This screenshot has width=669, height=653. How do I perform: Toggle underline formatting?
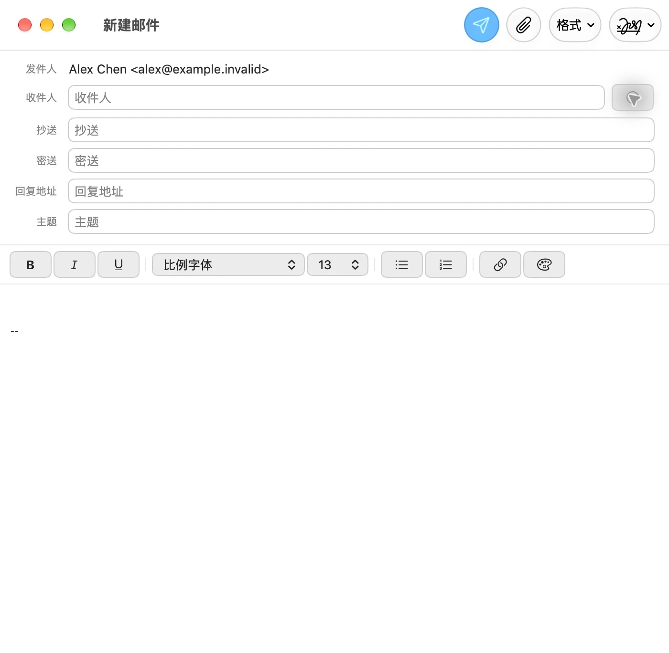pos(119,264)
